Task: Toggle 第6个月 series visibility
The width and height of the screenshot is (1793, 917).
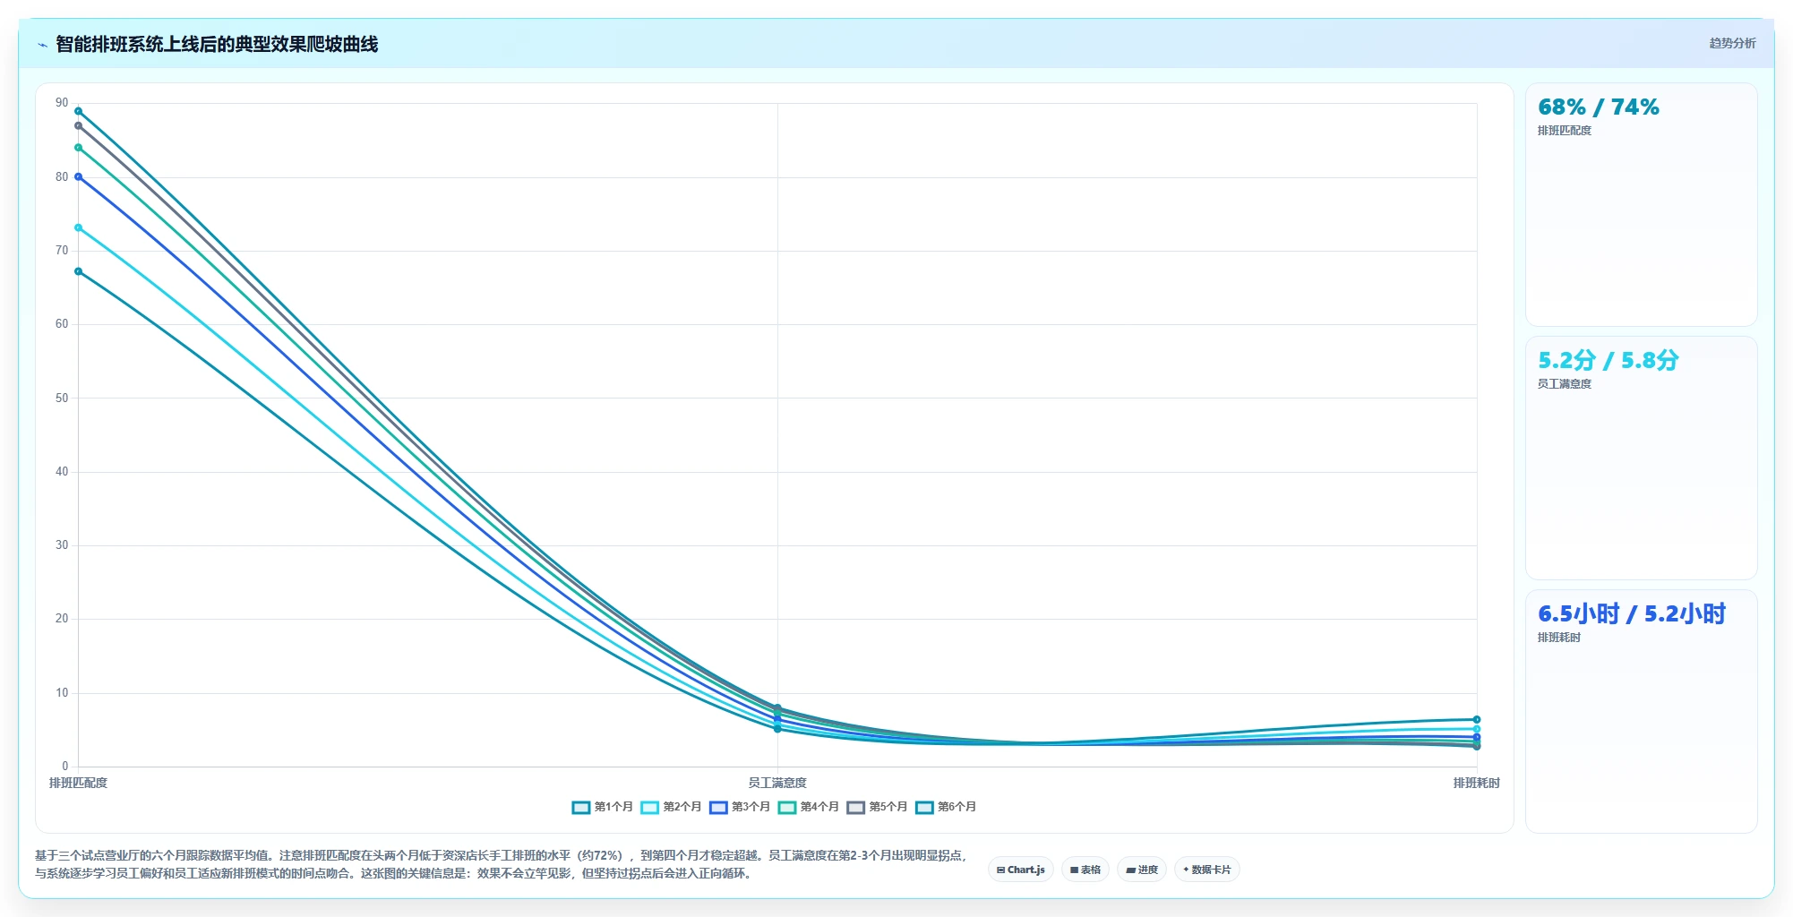Action: coord(946,807)
